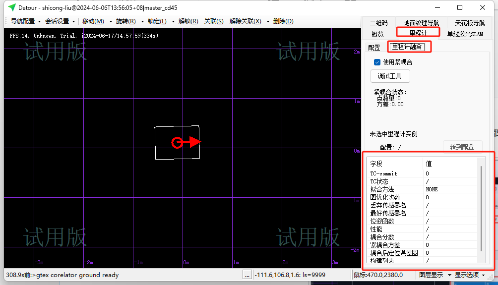The height and width of the screenshot is (285, 498).
Task: Switch to the 单线激光SLAM tab
Action: coord(465,34)
